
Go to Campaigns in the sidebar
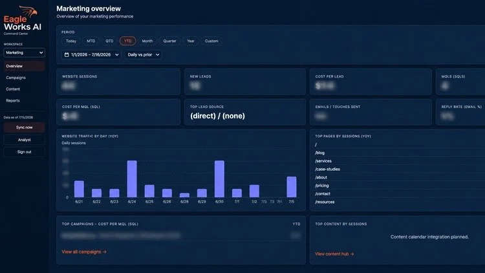pos(24,78)
